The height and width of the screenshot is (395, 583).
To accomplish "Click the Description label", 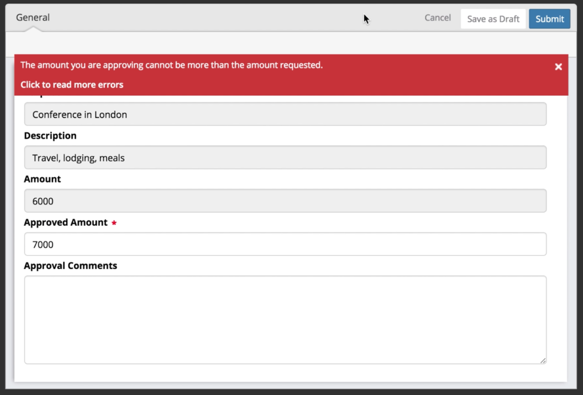I will pos(50,136).
